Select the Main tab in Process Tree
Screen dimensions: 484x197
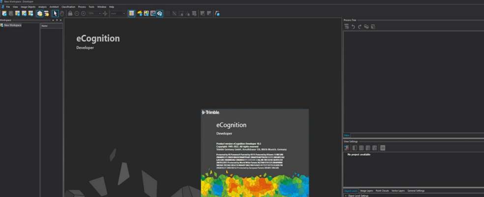coord(347,135)
